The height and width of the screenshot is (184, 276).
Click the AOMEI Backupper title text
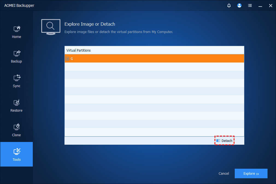(x=19, y=5)
